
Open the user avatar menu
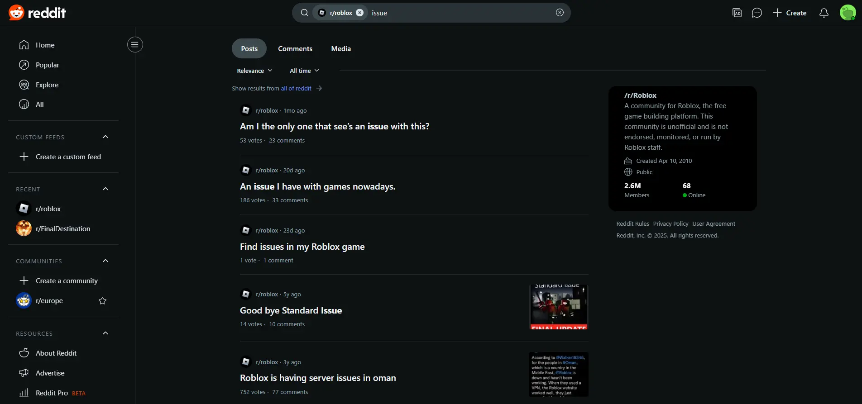coord(848,13)
